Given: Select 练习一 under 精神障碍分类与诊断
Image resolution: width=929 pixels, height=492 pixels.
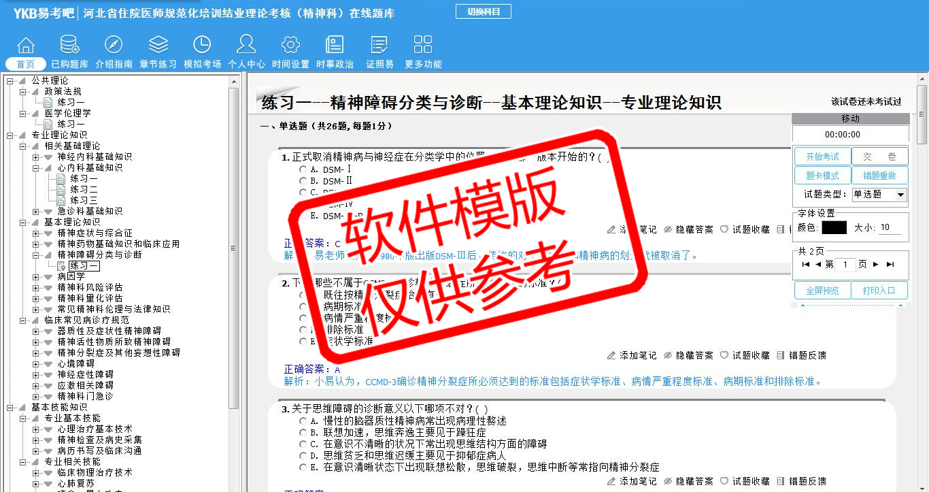Looking at the screenshot, I should [x=84, y=266].
